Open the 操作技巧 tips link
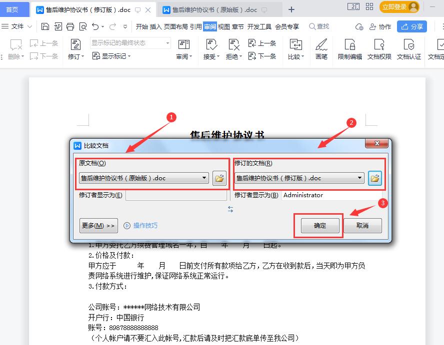The image size is (444, 345). point(140,225)
